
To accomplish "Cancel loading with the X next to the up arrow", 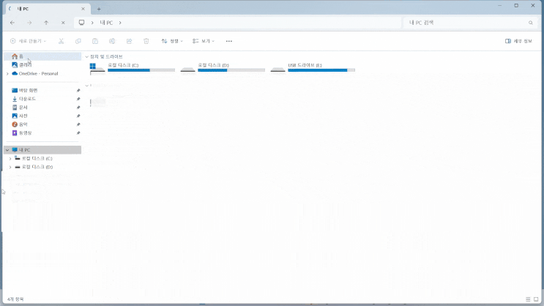I will point(63,23).
